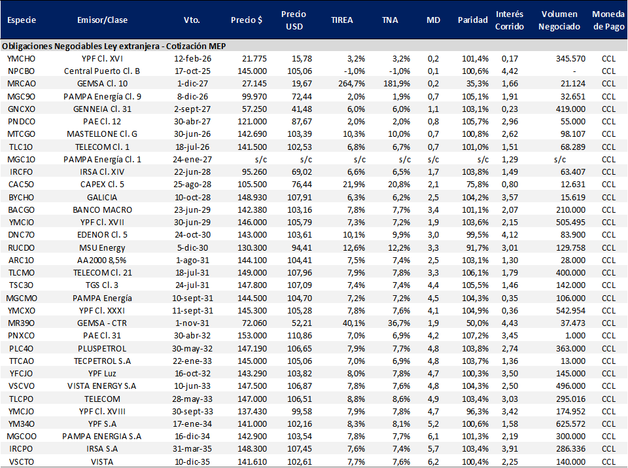Click the Volumen Negociado column header
This screenshot has width=628, height=468.
[560, 20]
